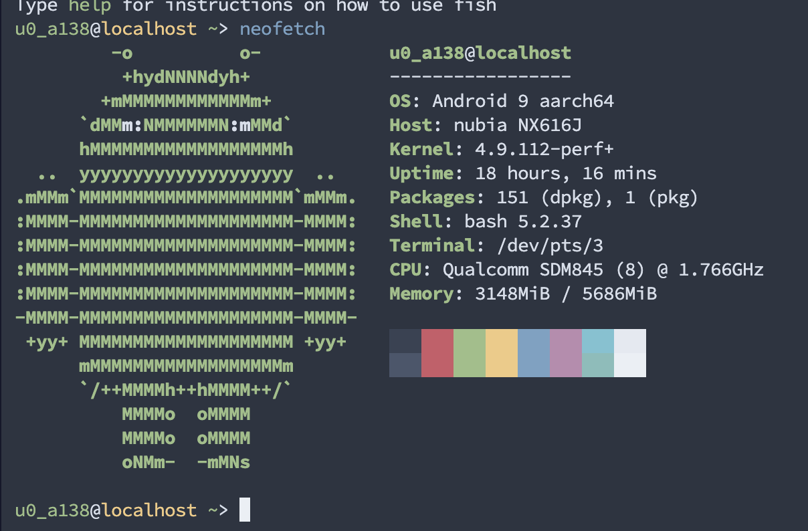Click the Android ASCII art logo

point(186,257)
